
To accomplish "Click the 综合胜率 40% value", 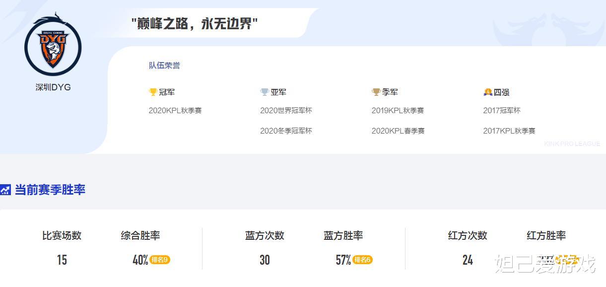I will click(140, 260).
